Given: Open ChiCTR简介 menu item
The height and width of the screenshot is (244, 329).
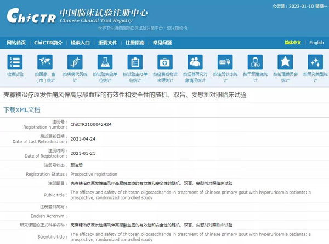Looking at the screenshot, I should [x=48, y=43].
